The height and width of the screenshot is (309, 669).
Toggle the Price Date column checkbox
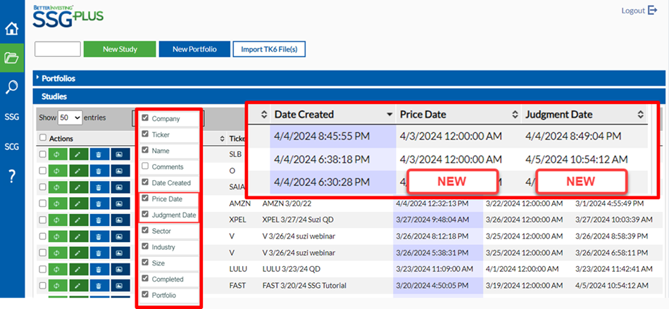[145, 198]
